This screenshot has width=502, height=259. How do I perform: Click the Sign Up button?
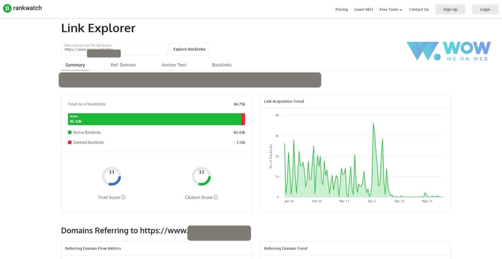pyautogui.click(x=450, y=9)
